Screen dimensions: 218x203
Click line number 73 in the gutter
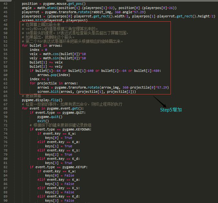(5, 129)
